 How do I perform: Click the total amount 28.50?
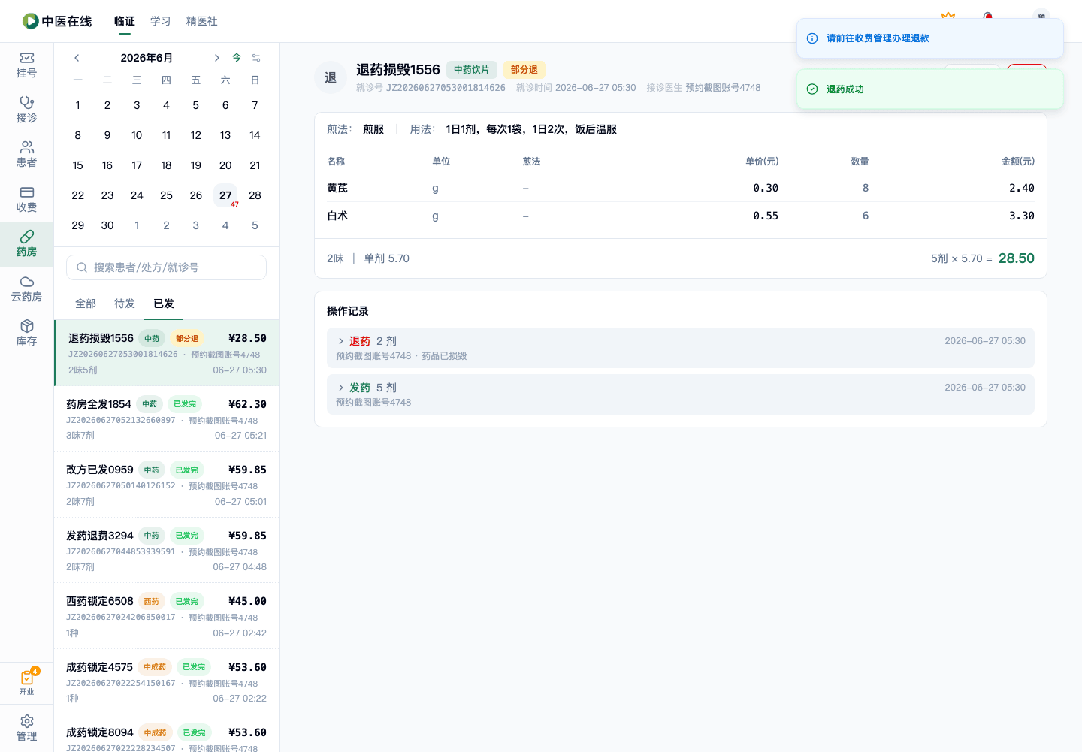click(1017, 258)
